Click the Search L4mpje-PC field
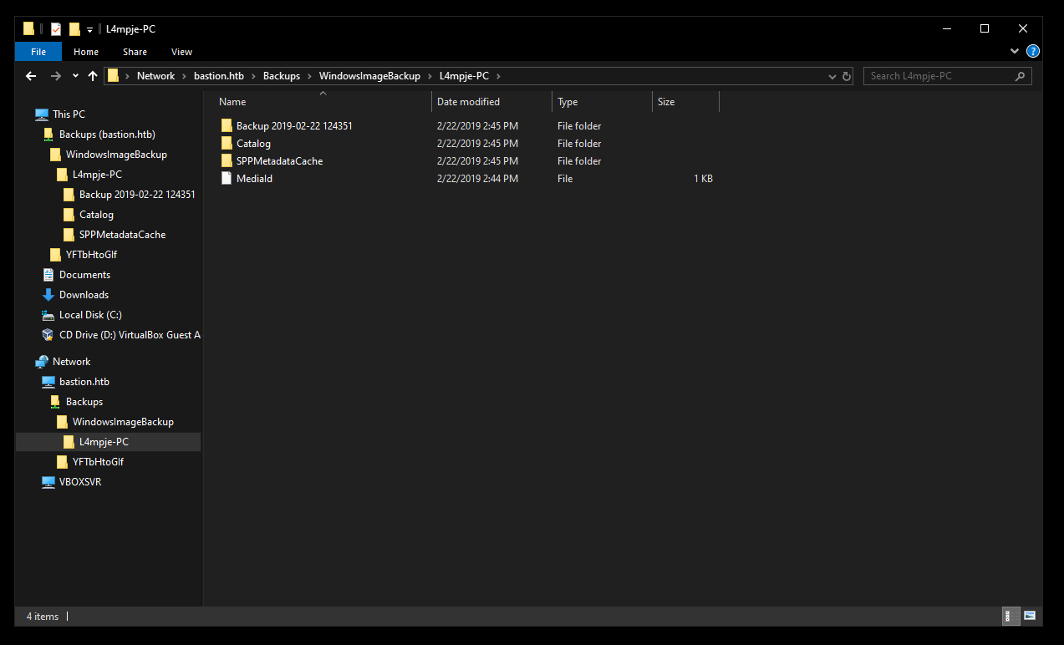This screenshot has height=645, width=1064. (x=939, y=76)
